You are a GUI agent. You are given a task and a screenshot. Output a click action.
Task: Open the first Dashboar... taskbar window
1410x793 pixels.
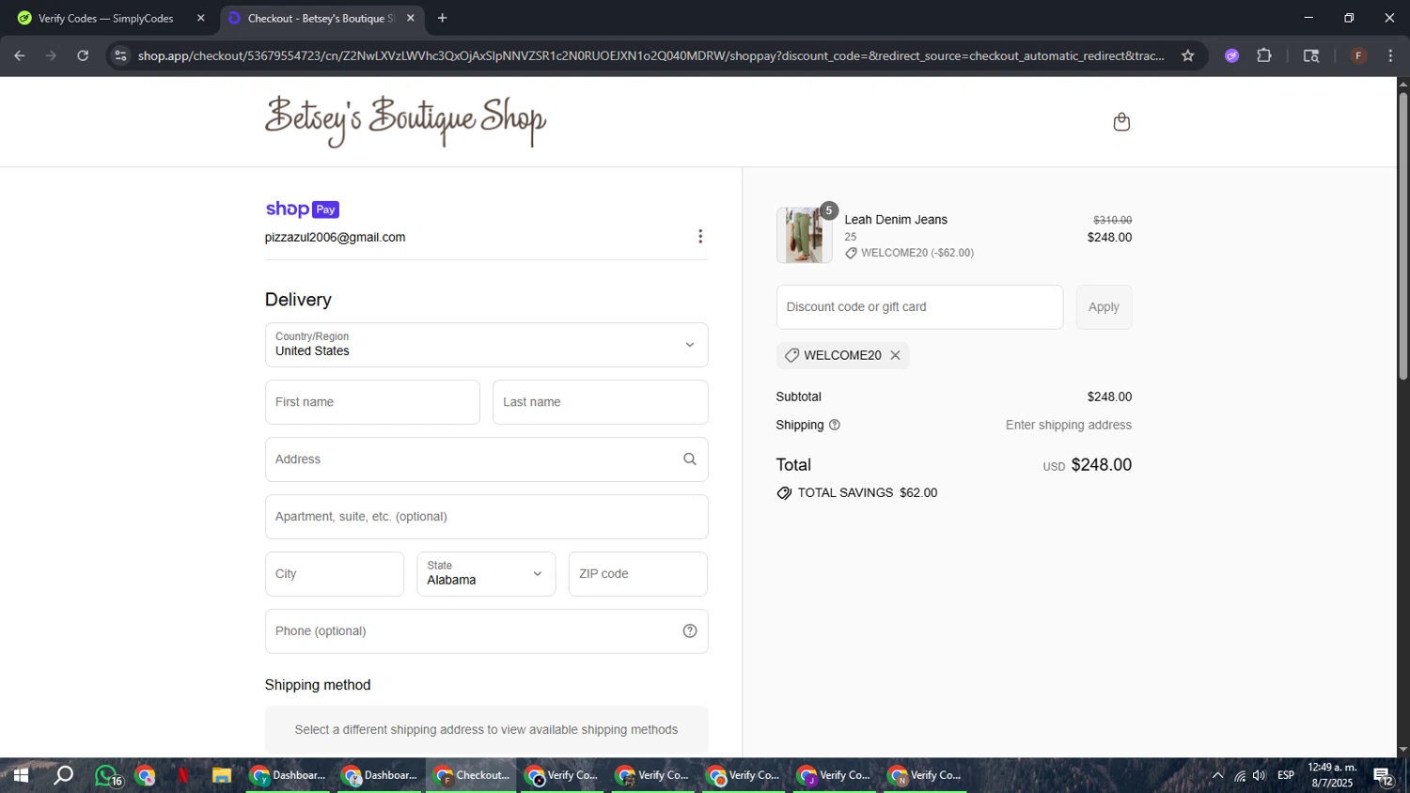(288, 776)
